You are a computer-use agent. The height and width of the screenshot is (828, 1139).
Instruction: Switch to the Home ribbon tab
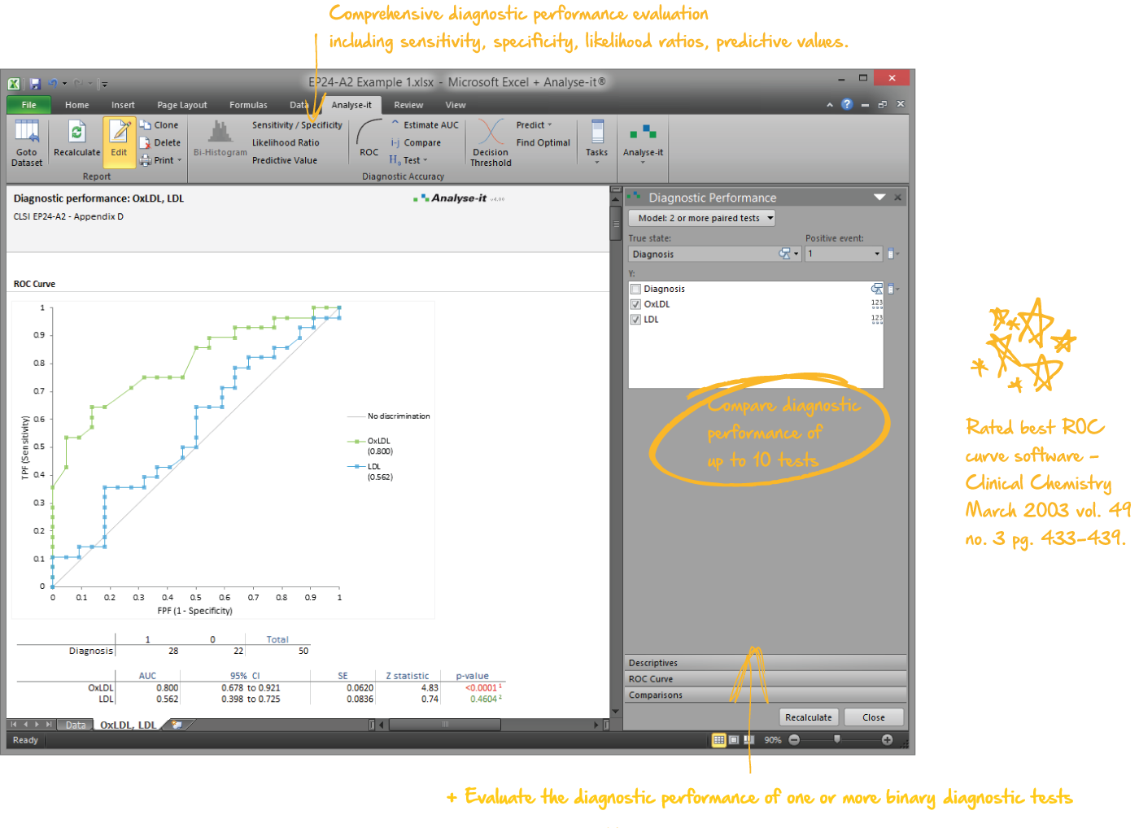click(x=77, y=105)
